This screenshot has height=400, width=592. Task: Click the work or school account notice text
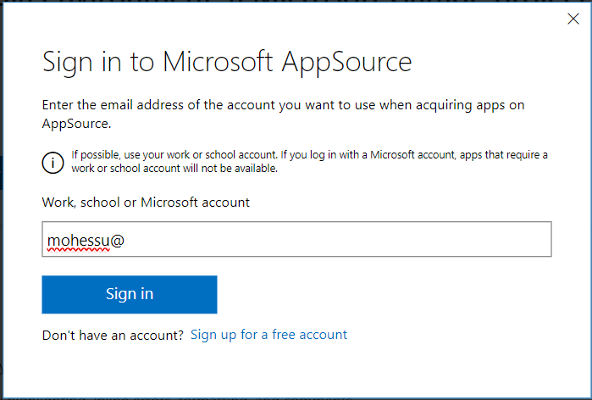tap(310, 161)
